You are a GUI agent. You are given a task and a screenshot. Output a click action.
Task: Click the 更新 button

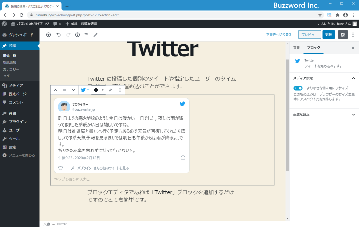(x=328, y=35)
